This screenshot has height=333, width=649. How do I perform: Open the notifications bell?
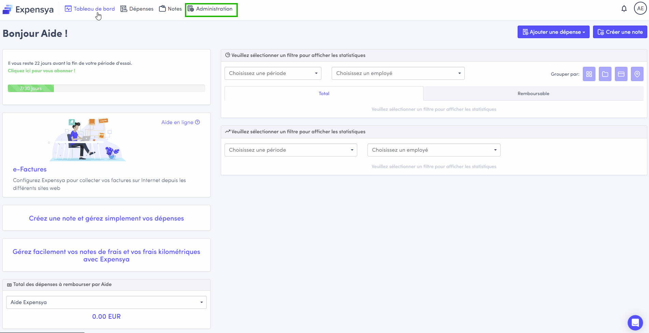624,9
